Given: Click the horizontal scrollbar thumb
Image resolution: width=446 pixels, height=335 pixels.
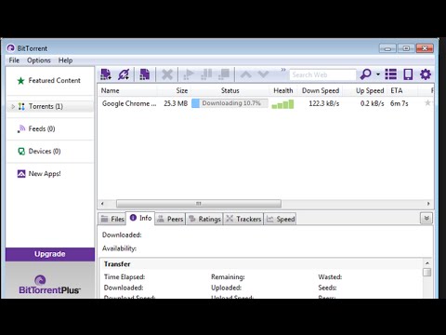Looking at the screenshot, I should pos(199,204).
